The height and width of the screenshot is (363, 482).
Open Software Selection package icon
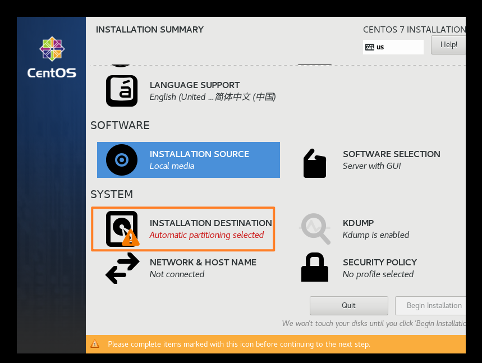(x=315, y=163)
